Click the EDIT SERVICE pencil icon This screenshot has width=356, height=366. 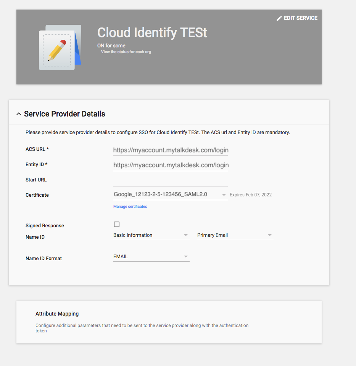279,18
